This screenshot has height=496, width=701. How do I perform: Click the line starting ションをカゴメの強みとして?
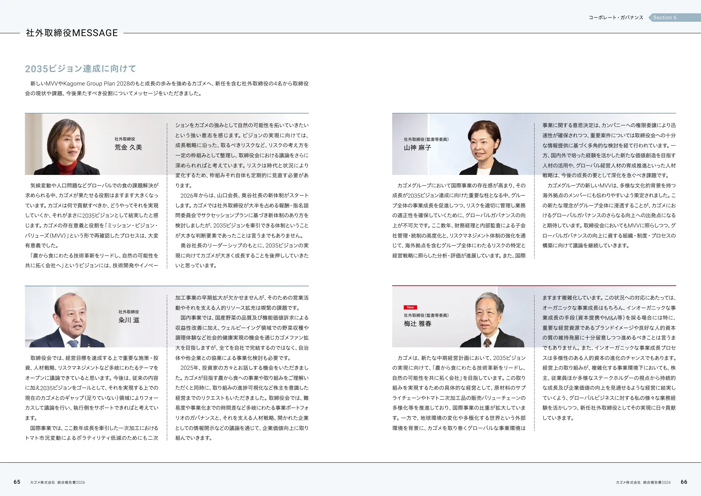click(x=242, y=125)
